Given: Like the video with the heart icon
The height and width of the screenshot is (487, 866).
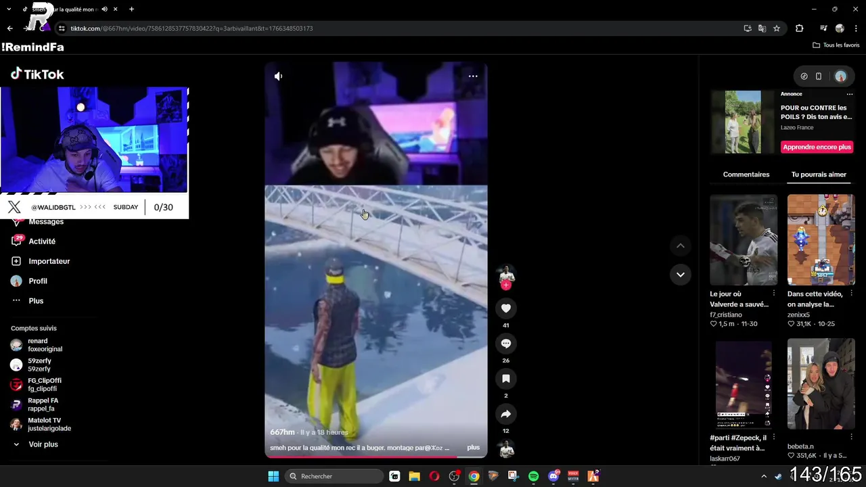Looking at the screenshot, I should click(506, 308).
